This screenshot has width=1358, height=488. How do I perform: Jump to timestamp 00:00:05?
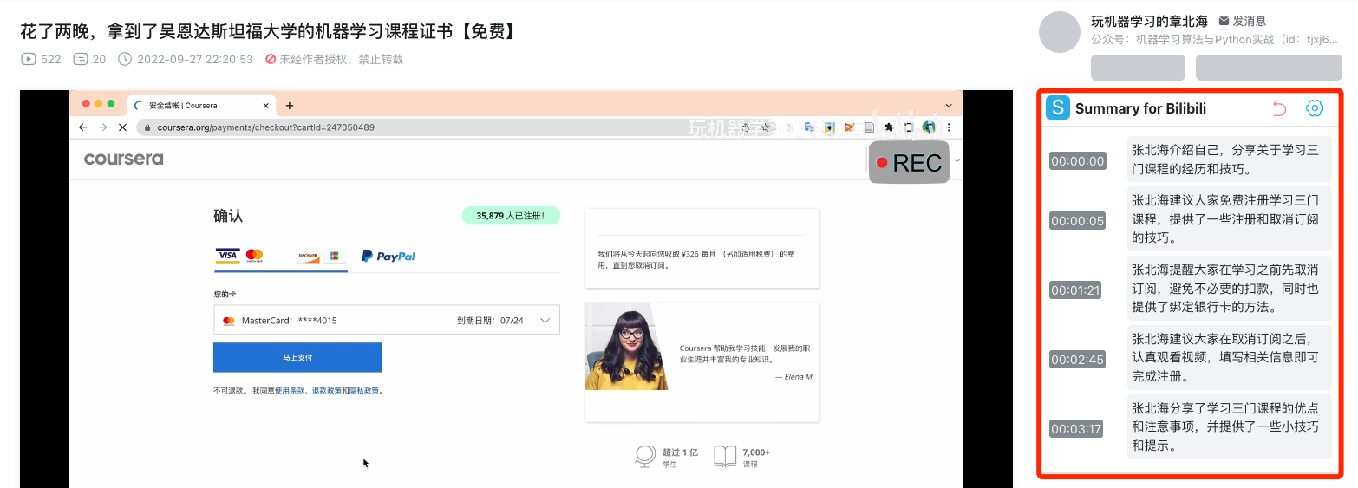click(1078, 221)
